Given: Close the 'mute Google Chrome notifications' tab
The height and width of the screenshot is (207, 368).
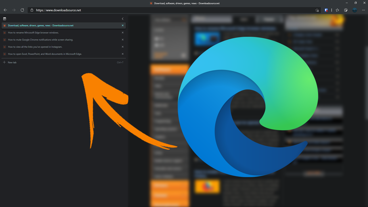Looking at the screenshot, I should click(x=123, y=40).
